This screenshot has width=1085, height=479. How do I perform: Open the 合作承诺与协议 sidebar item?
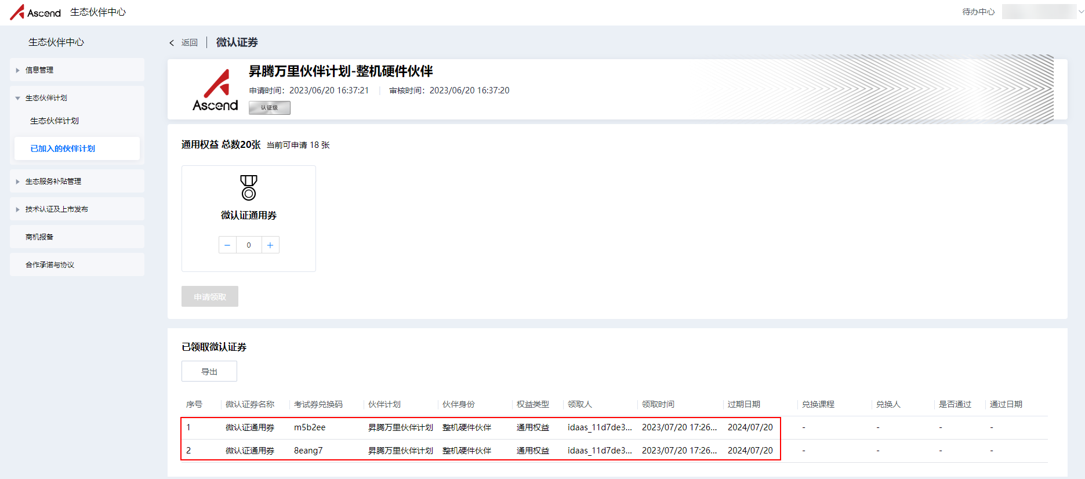tap(77, 264)
